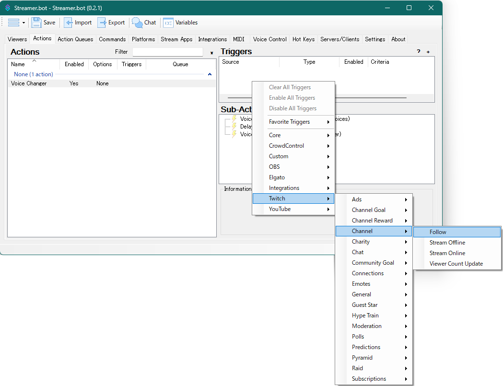Choose the Stream Offline trigger
Screen dimensions: 503x386
[x=457, y=243]
